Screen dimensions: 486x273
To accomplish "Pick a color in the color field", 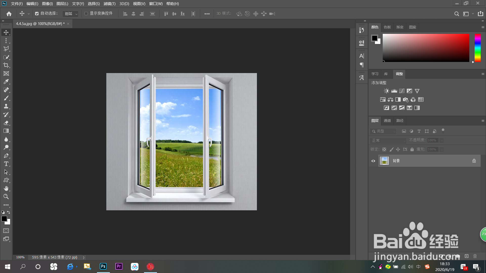I will pyautogui.click(x=426, y=48).
